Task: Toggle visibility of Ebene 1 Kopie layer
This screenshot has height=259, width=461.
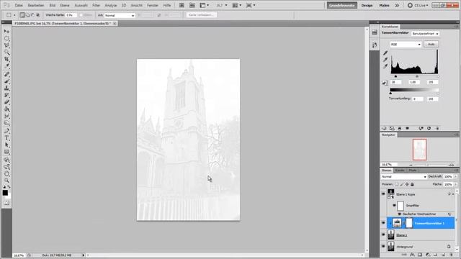Action: [x=383, y=194]
